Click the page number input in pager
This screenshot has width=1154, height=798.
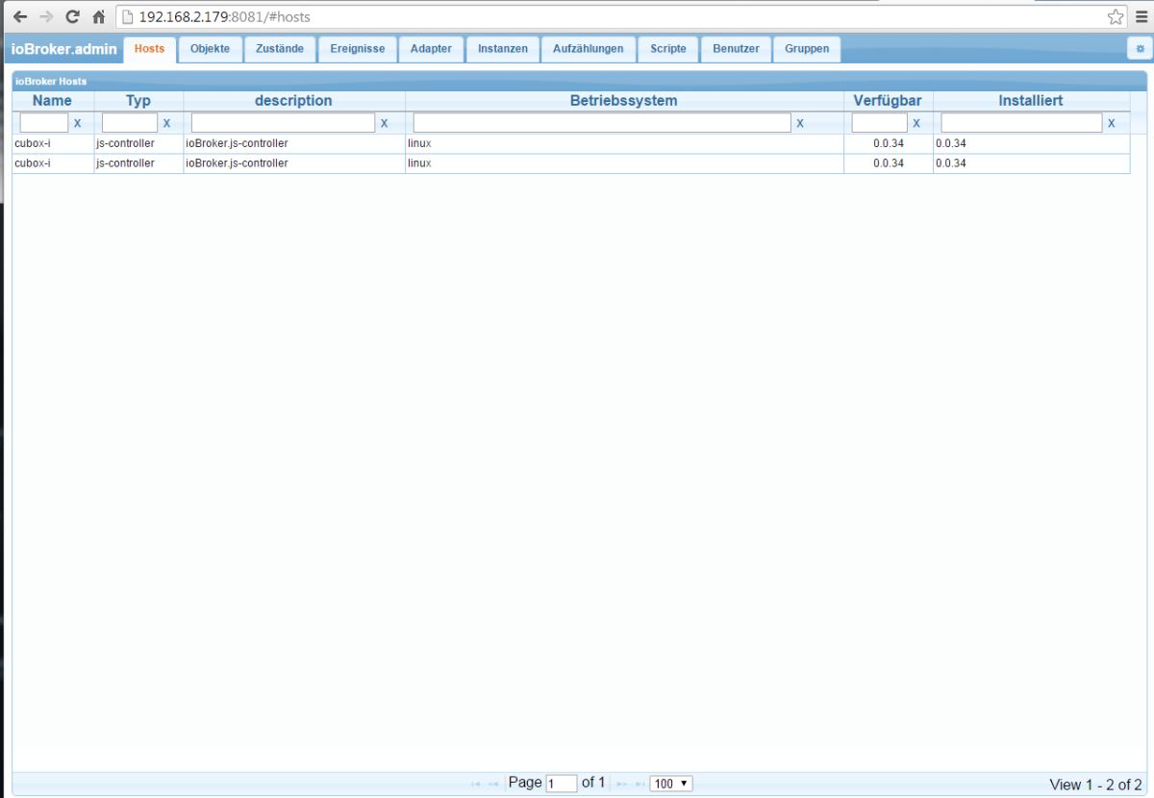[x=562, y=784]
